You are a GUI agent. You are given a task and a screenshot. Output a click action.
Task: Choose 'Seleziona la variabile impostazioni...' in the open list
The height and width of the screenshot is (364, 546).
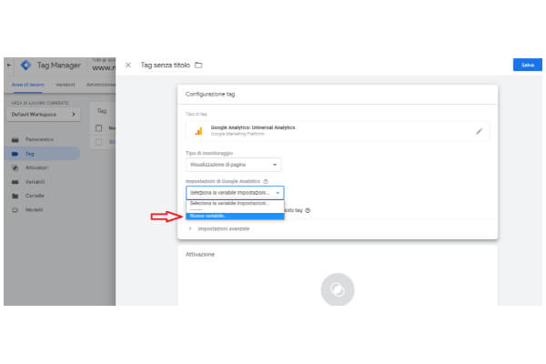[235, 204]
